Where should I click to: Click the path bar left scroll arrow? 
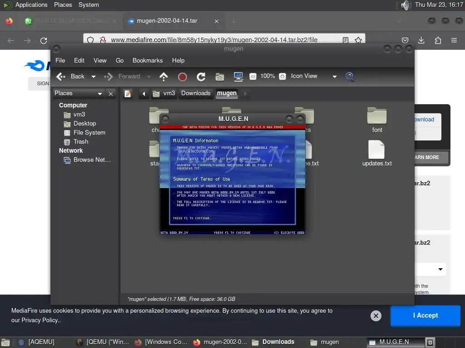144,94
